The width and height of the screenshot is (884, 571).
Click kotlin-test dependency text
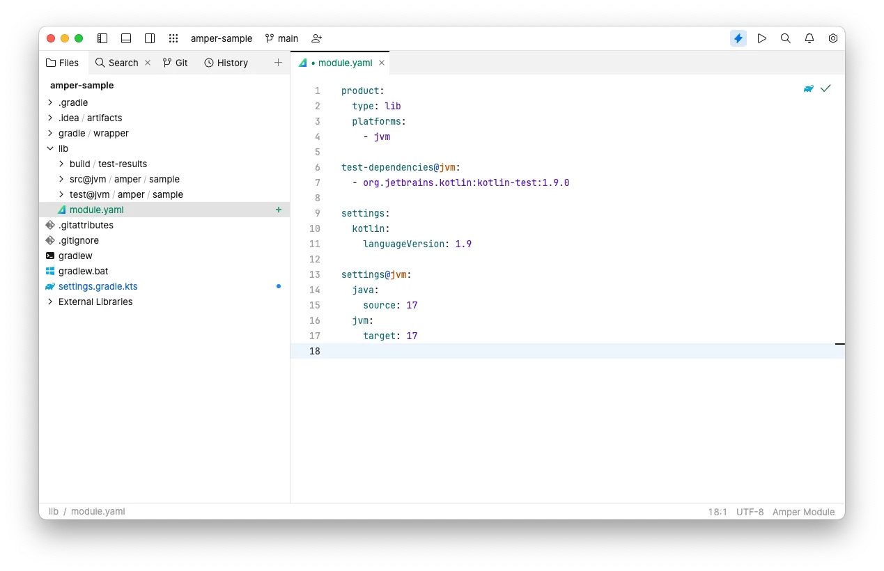466,182
